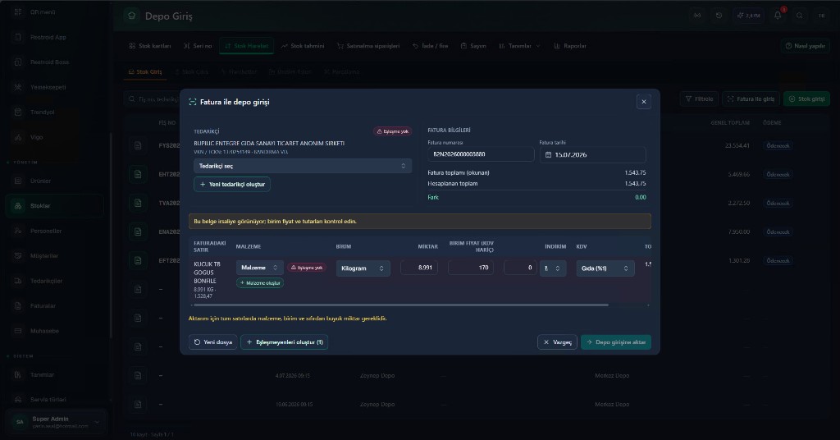Viewport: 840px width, 440px height.
Task: Open Servis türleri sidebar icon
Action: pyautogui.click(x=18, y=399)
